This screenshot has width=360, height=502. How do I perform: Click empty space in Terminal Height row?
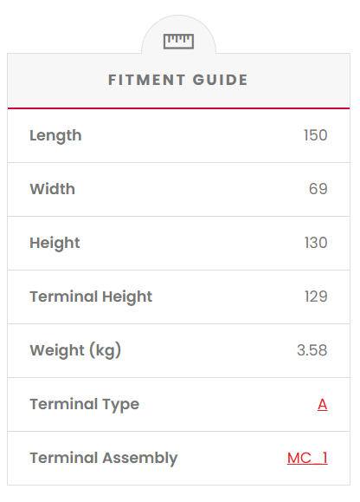click(228, 297)
